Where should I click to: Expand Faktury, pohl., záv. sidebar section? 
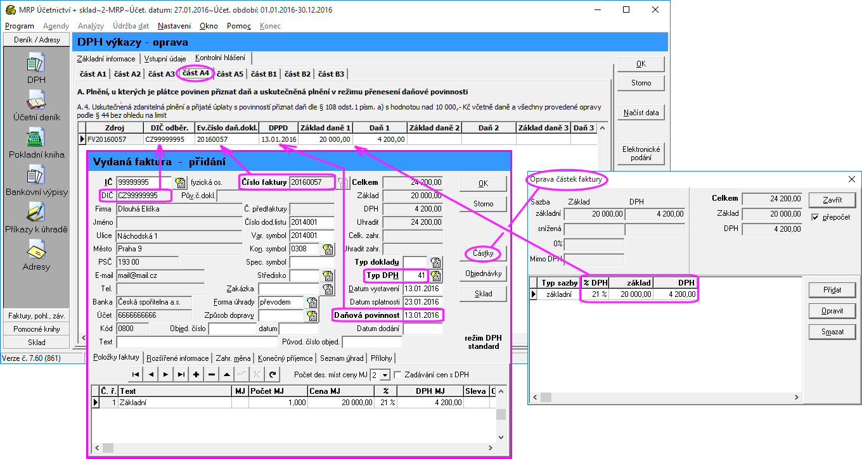pos(36,316)
